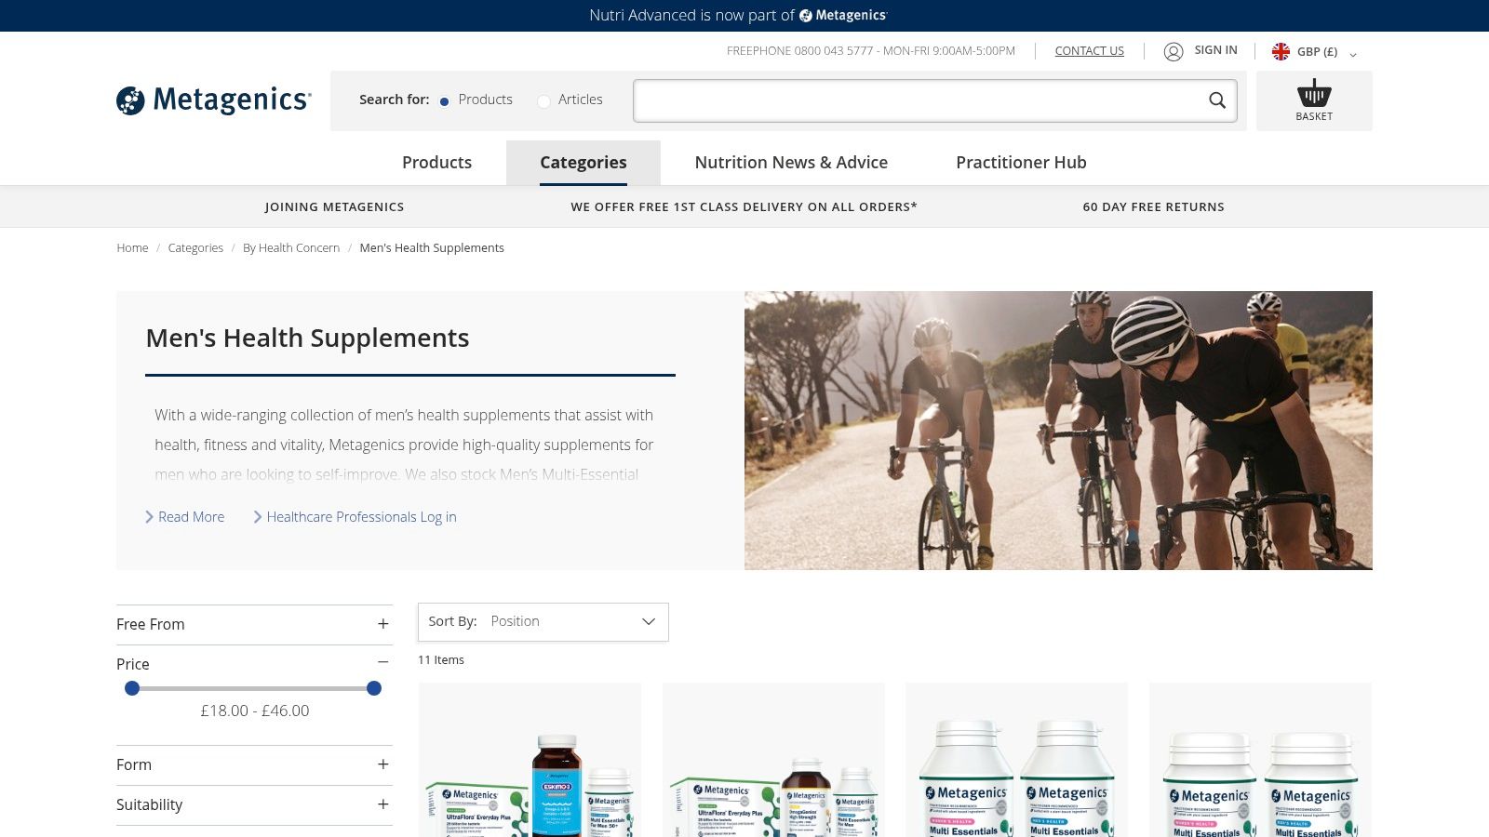Click the UK flag currency icon
This screenshot has height=837, width=1489.
[1281, 52]
